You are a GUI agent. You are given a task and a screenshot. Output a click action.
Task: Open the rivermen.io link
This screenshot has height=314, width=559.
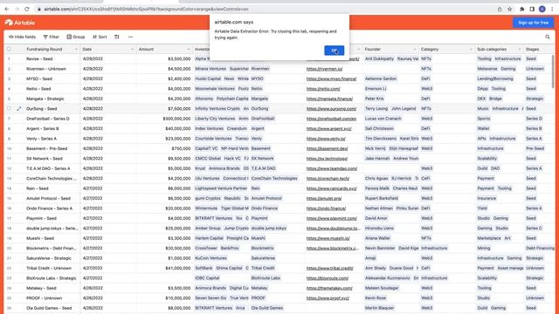tap(324, 69)
